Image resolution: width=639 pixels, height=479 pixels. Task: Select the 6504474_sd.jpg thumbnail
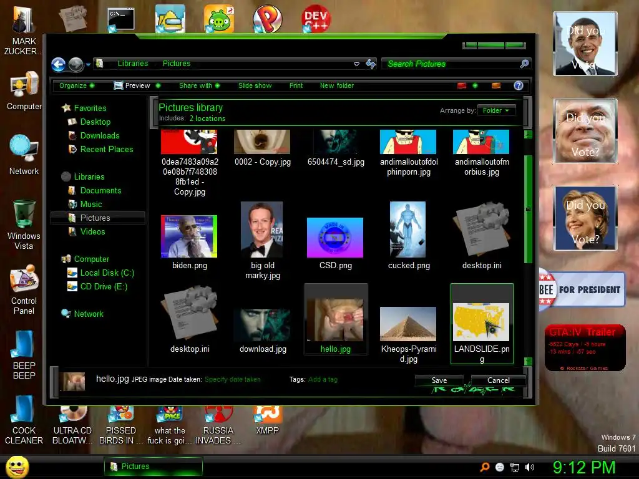[x=335, y=142]
